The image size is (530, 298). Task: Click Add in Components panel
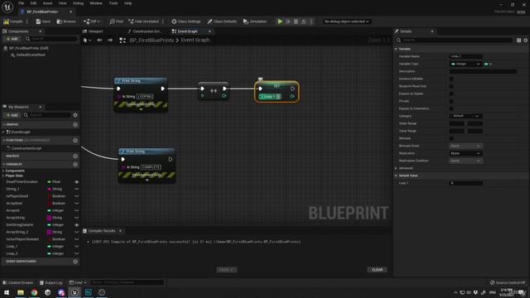click(12, 39)
